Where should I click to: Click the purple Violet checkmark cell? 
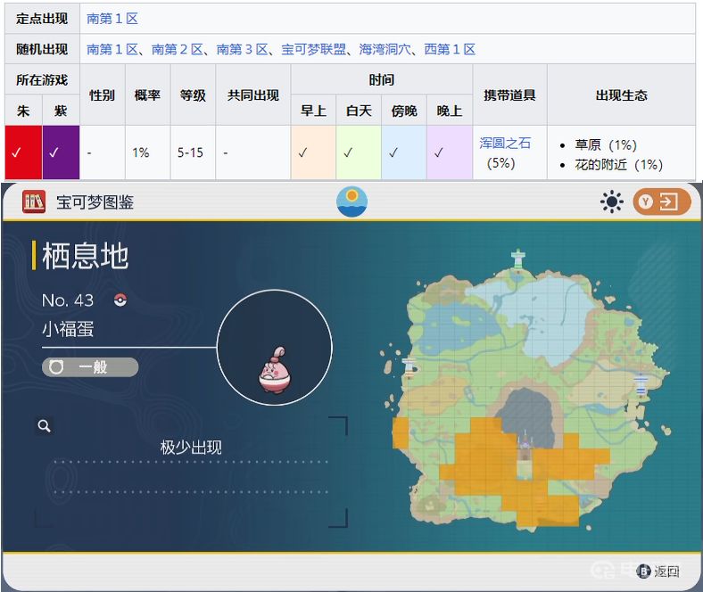[x=61, y=152]
